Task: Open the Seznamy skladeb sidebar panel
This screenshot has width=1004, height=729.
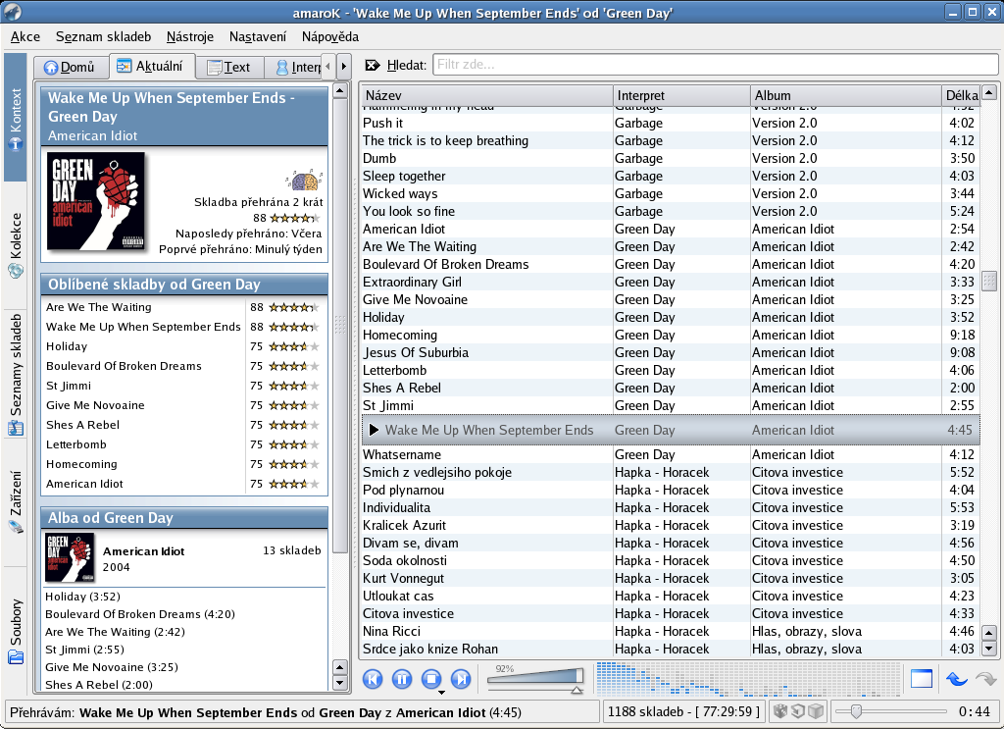Action: [x=16, y=375]
